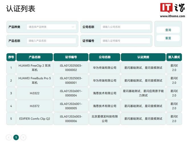Select the EDIFIER Comfo Clip Q2 cell
Image resolution: width=188 pixels, height=145 pixels.
click(35, 119)
